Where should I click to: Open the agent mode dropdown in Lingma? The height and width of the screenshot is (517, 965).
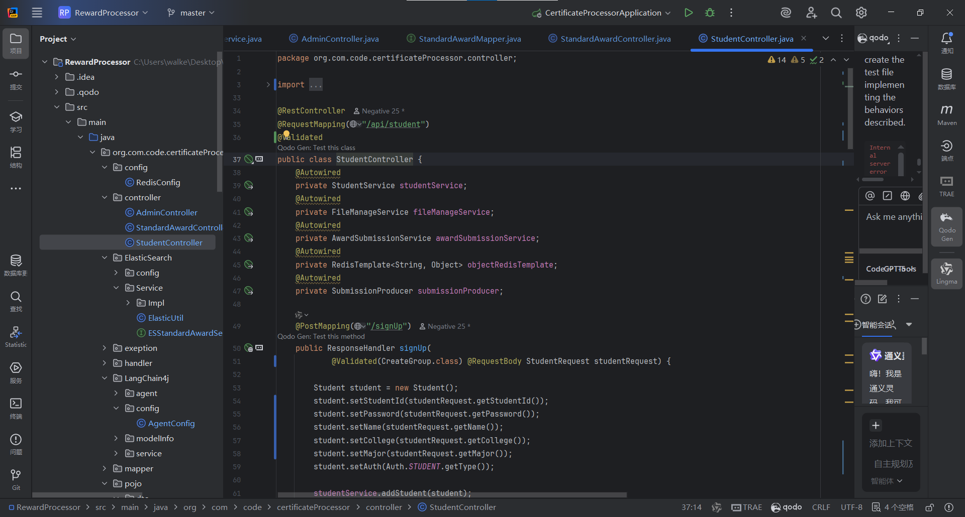coord(887,481)
